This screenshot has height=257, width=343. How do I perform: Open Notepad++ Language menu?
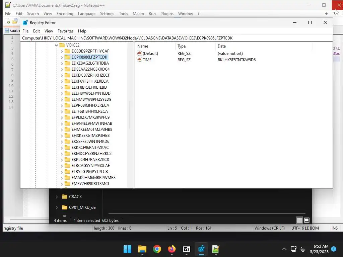[87, 13]
